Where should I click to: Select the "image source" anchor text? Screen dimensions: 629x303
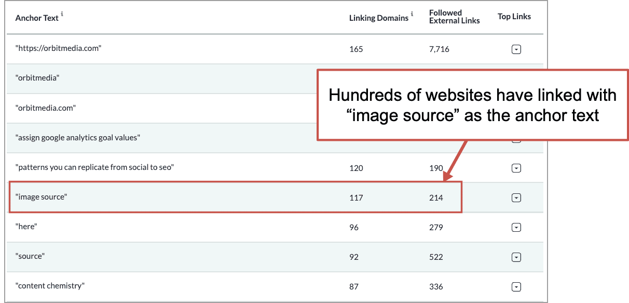click(42, 197)
